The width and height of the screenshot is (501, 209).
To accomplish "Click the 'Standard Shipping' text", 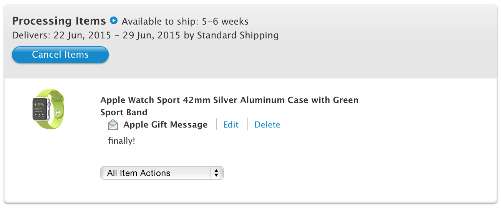I will pos(237,35).
